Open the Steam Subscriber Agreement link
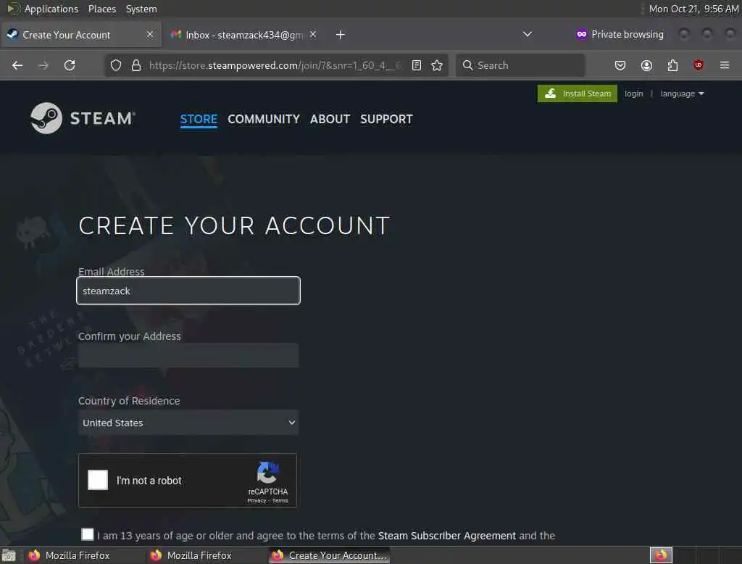The width and height of the screenshot is (742, 564). tap(446, 536)
